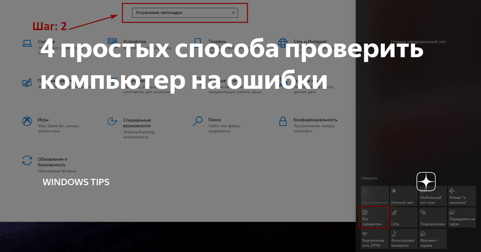Image resolution: width=481 pixels, height=252 pixels.
Task: Open the Конфиденциальность padlock icon
Action: (x=283, y=121)
